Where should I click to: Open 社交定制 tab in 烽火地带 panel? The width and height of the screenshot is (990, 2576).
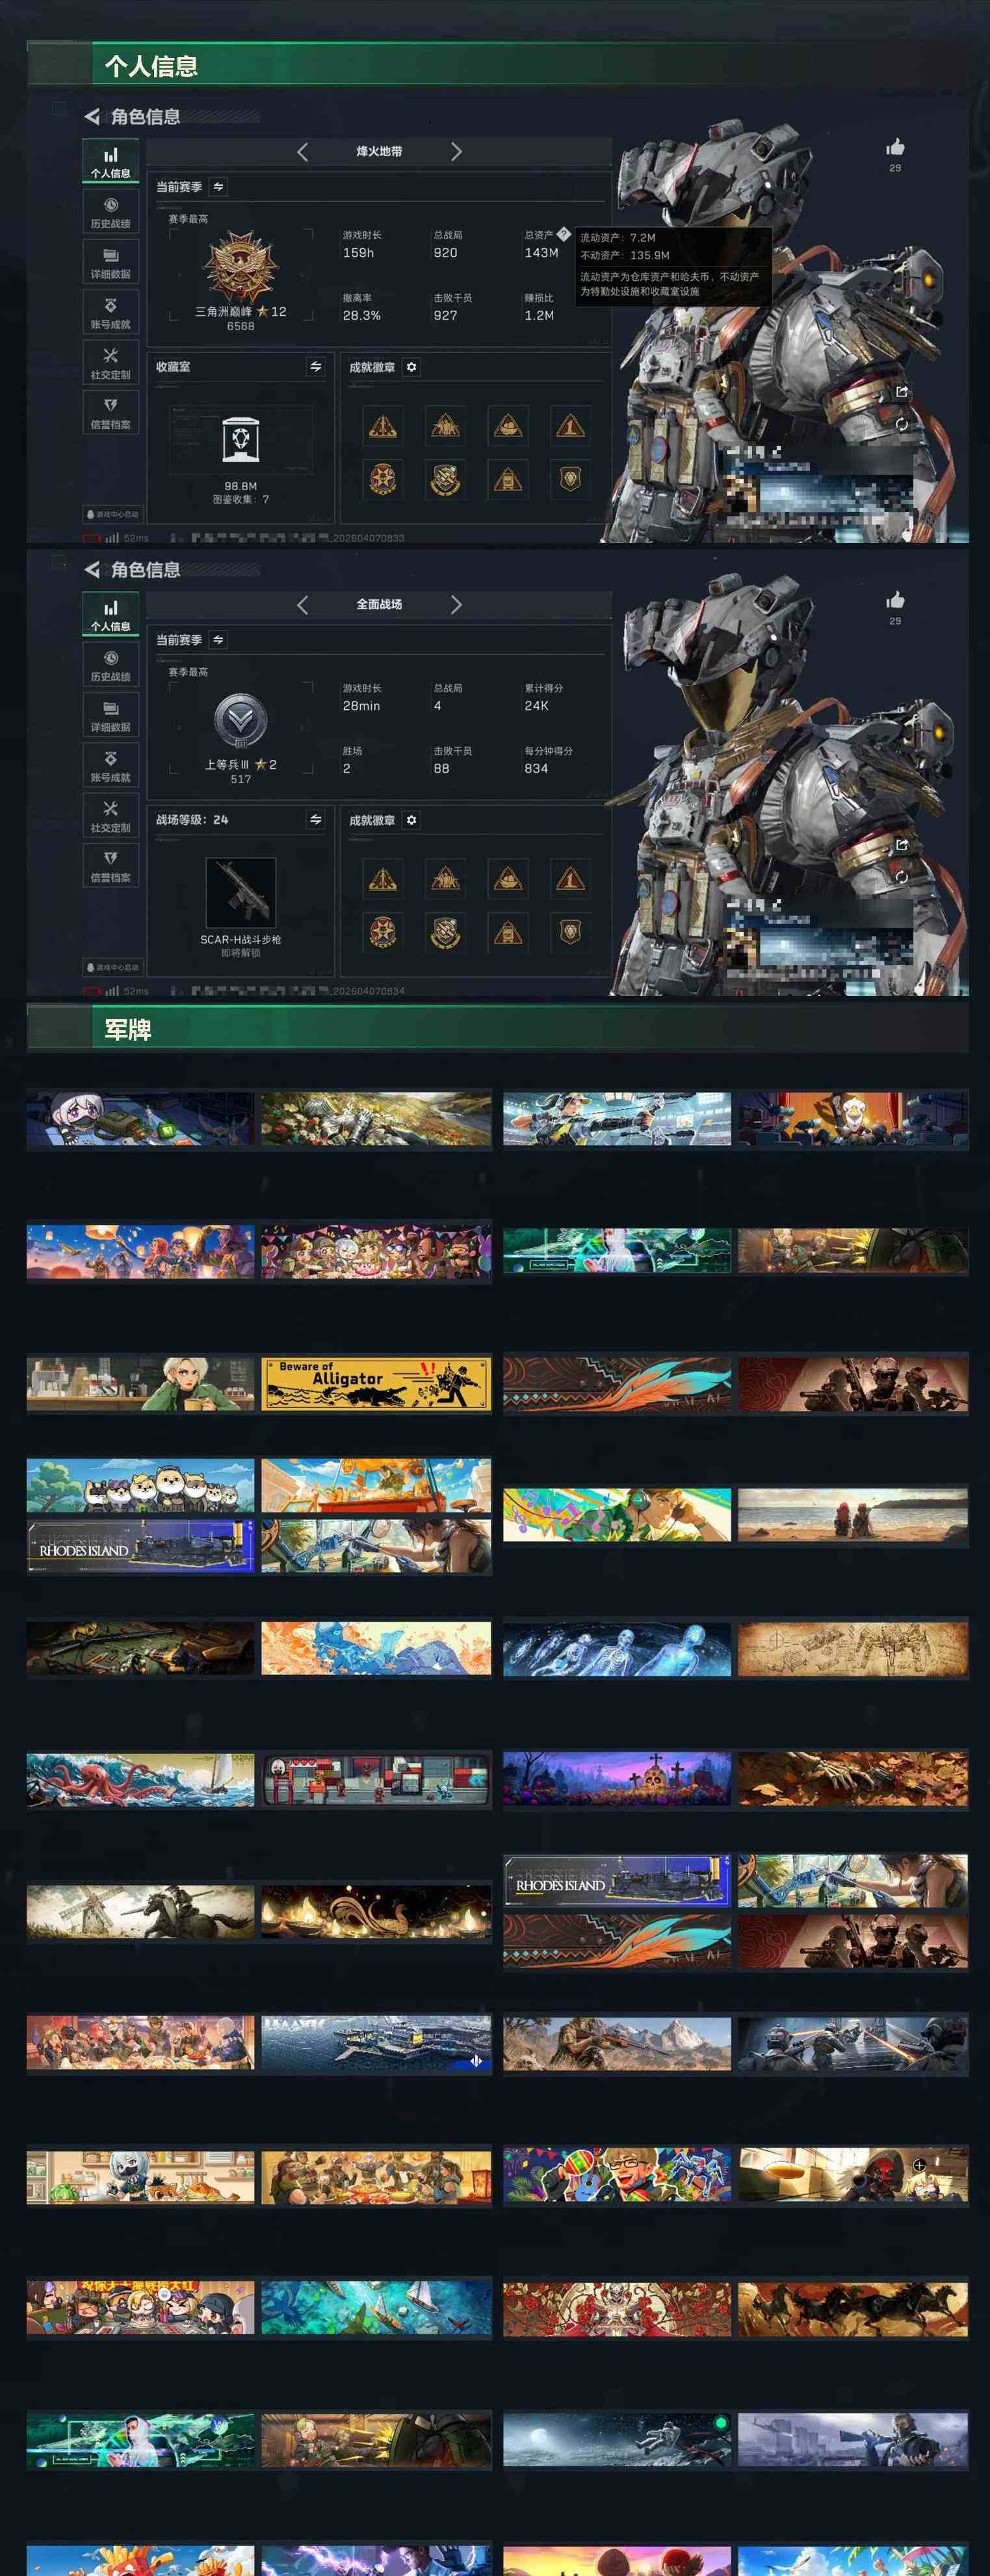[111, 363]
